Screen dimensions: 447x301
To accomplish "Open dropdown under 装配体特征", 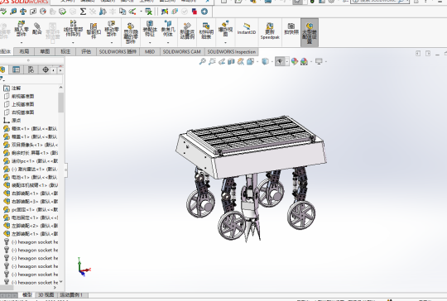I will tap(150, 43).
